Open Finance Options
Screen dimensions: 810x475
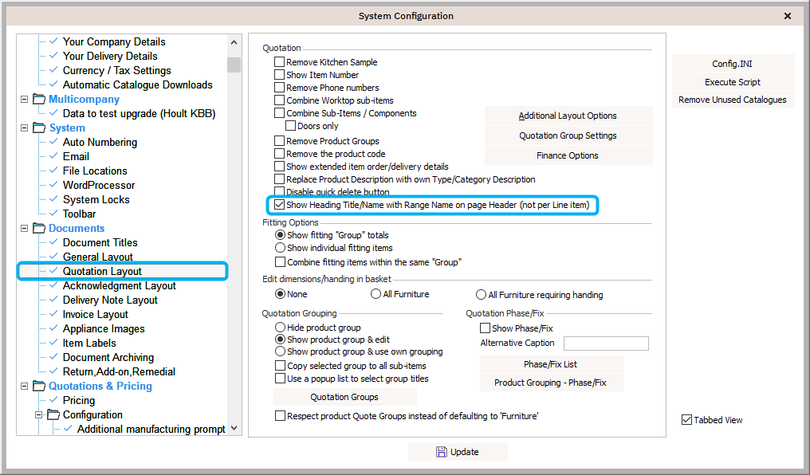(x=568, y=155)
